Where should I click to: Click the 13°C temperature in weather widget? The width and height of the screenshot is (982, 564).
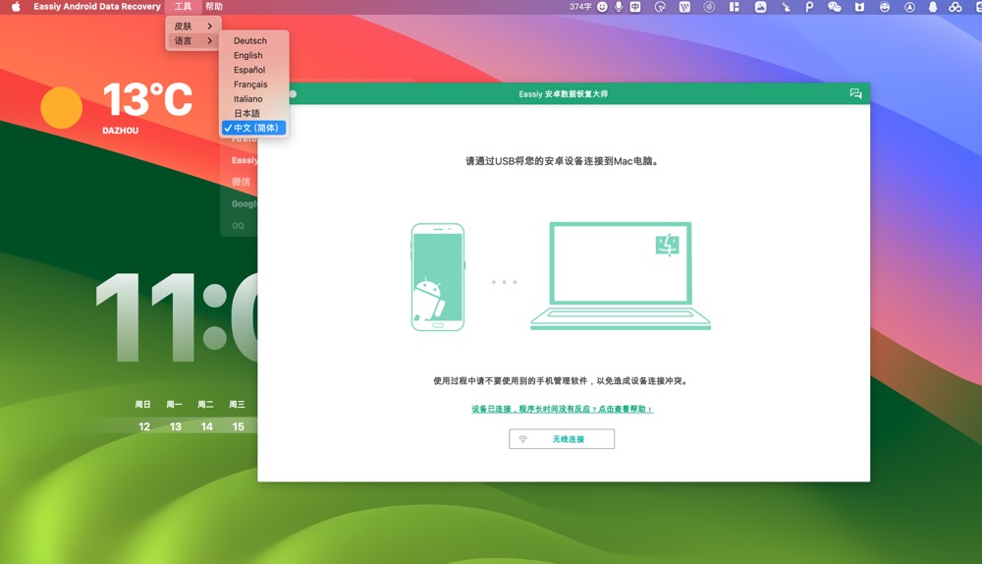tap(148, 99)
